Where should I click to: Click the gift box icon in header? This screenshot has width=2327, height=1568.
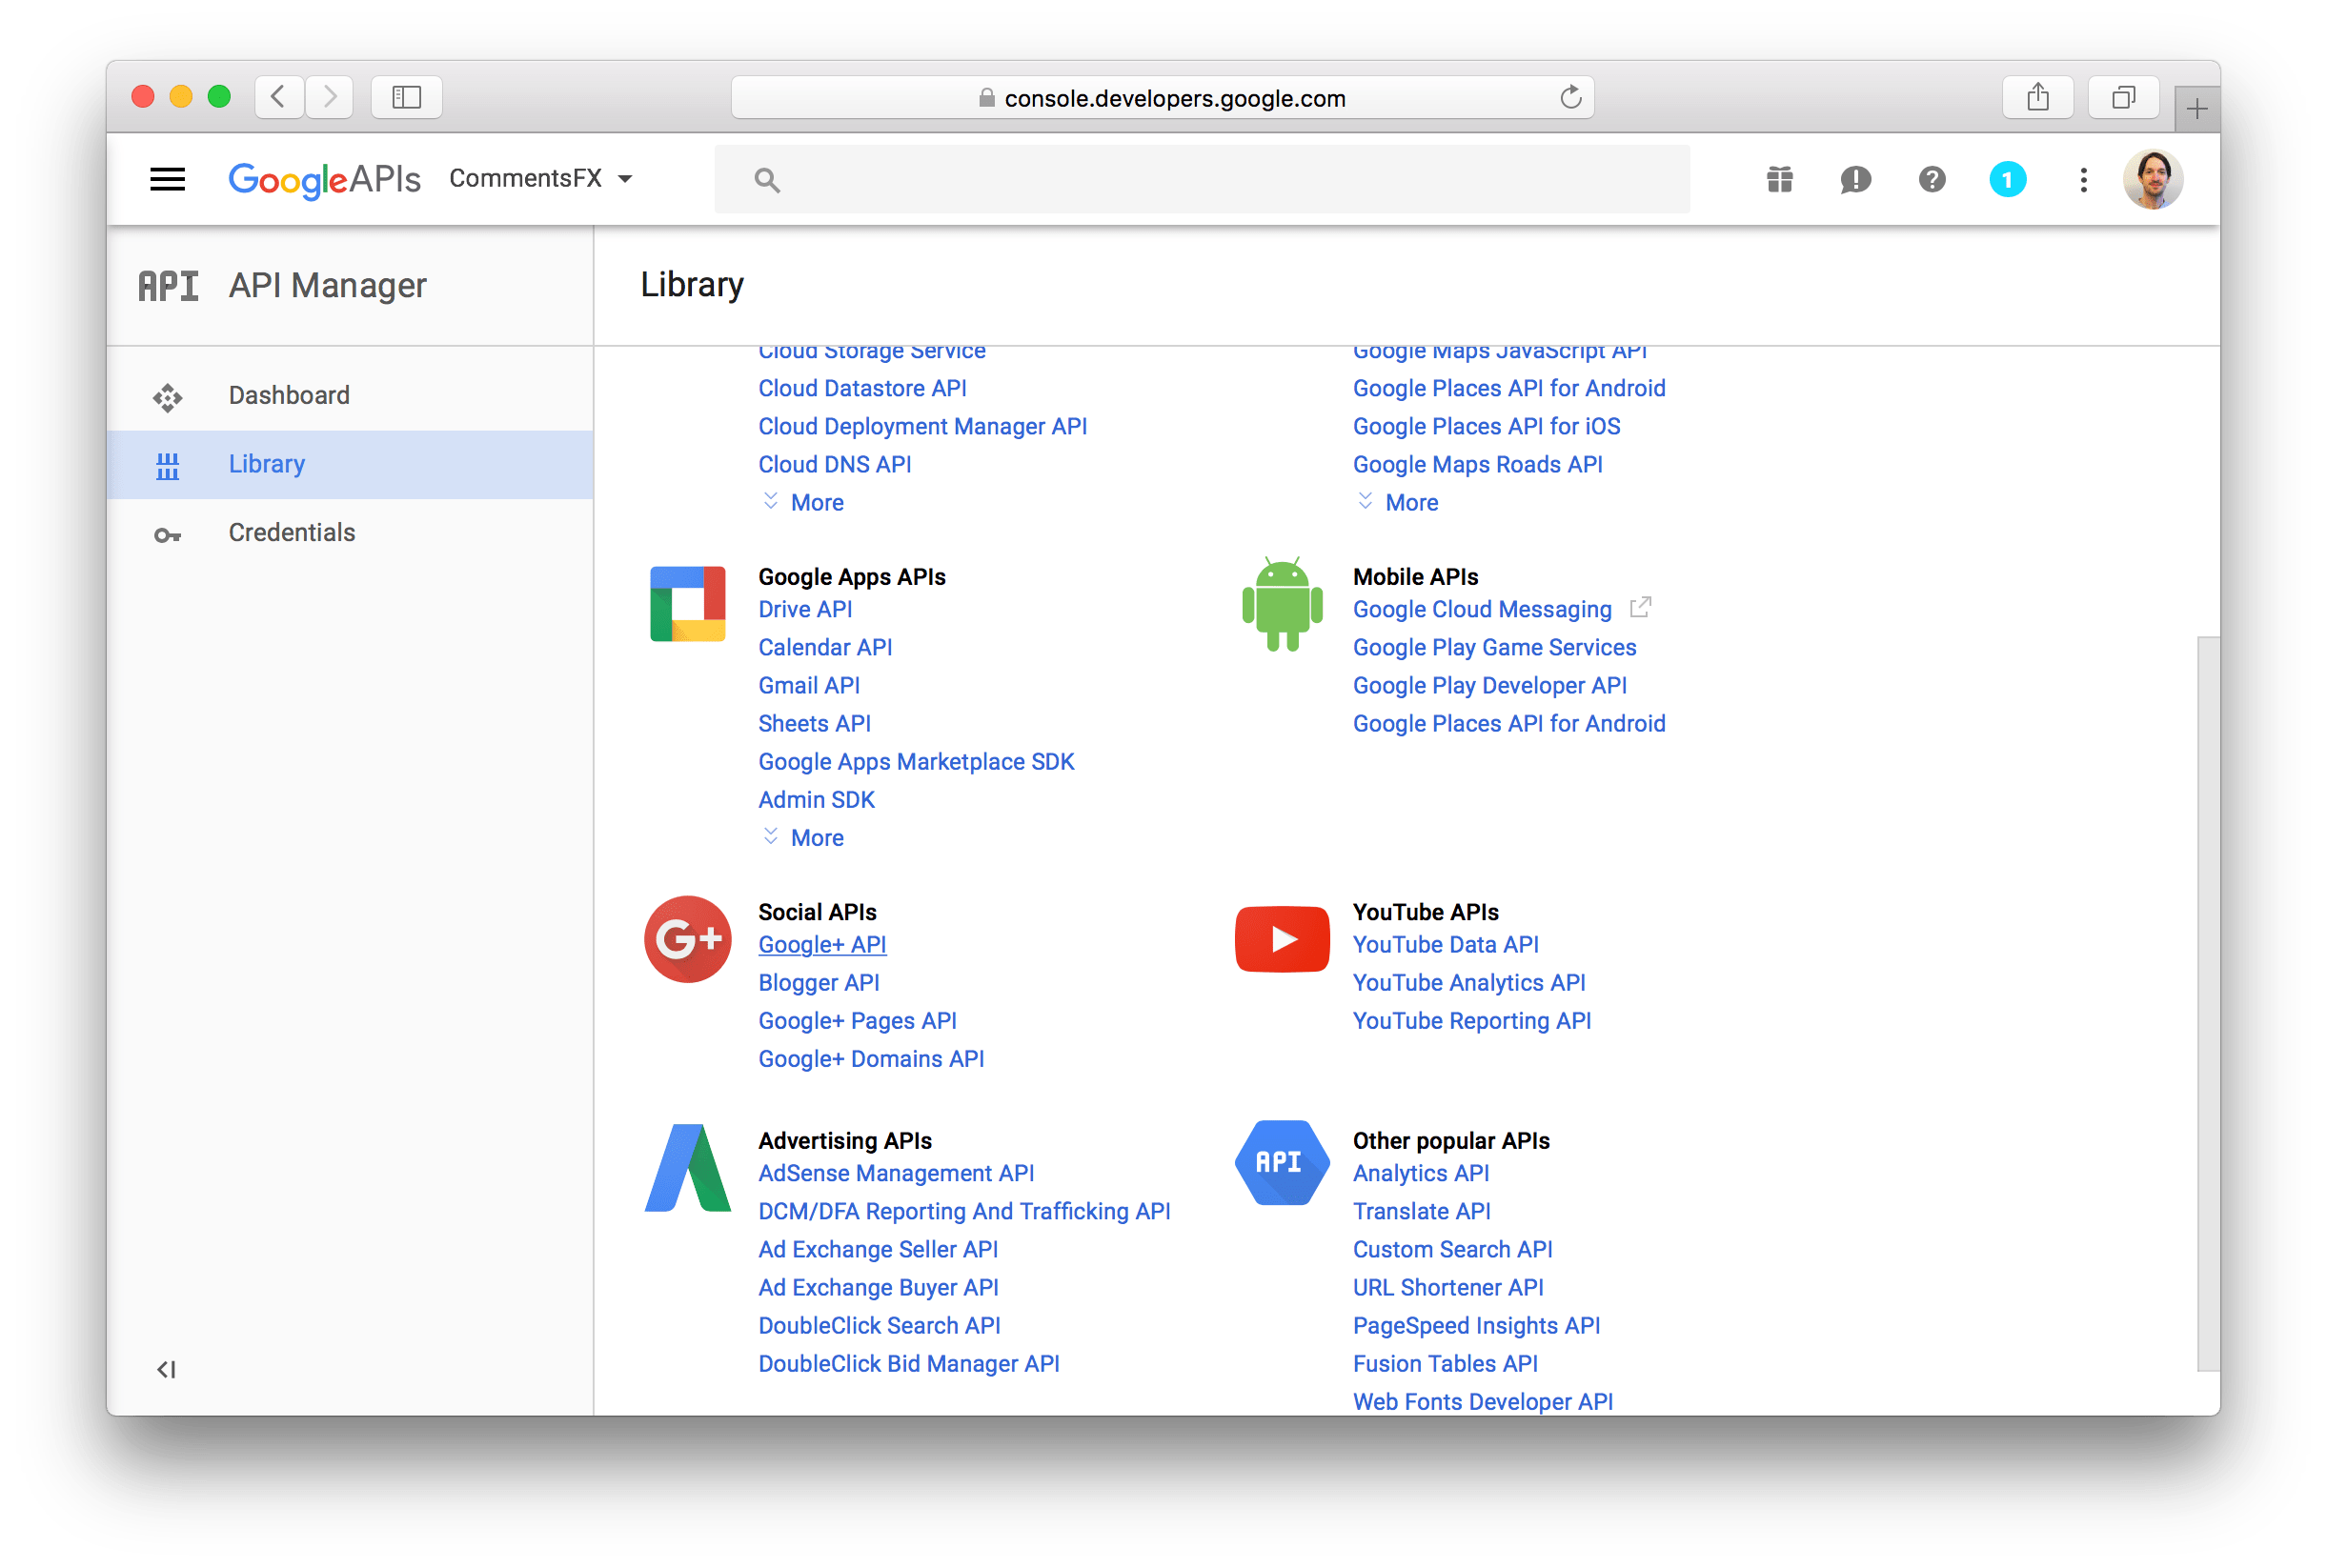(x=1779, y=180)
